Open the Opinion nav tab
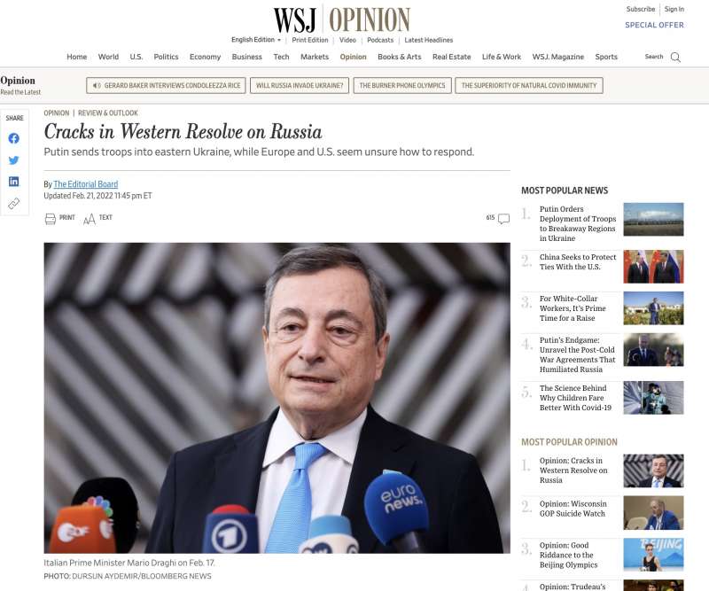709x591 pixels. tap(353, 57)
